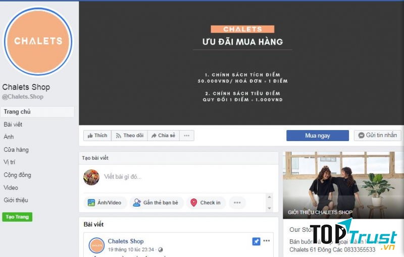404x257 pixels.
Task: Open Cộng đồng sidebar item
Action: point(17,175)
